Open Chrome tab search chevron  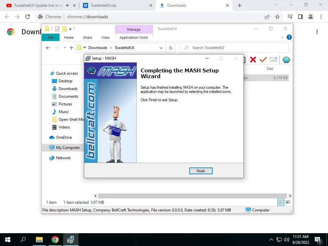point(276,4)
